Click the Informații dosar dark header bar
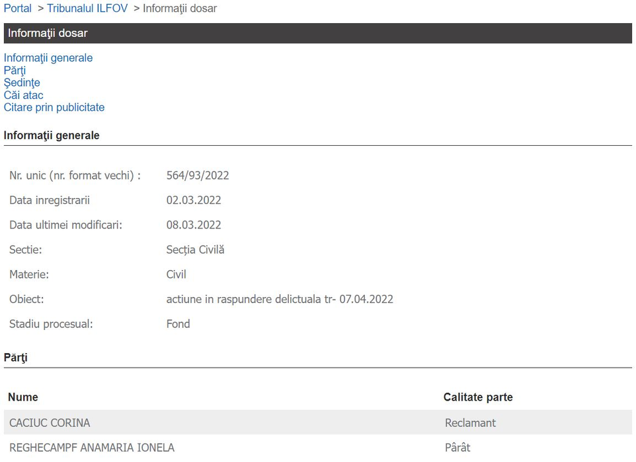636x462 pixels. click(318, 33)
